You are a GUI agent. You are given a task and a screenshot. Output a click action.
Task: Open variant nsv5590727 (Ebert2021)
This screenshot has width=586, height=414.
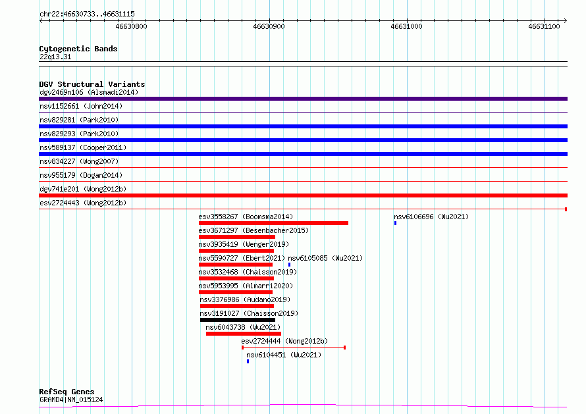[242, 258]
